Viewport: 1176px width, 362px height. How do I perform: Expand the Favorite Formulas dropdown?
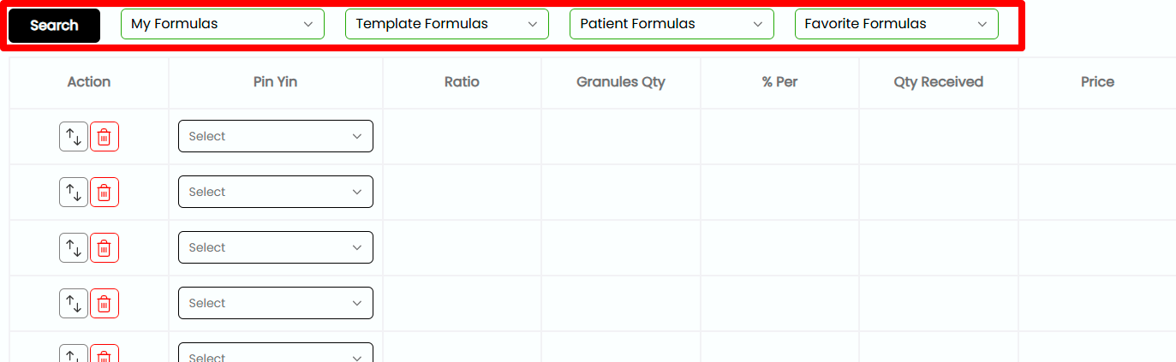[896, 24]
